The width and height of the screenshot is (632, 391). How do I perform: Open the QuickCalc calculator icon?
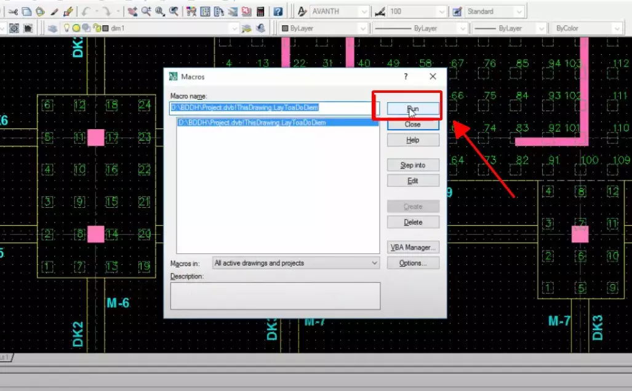[260, 12]
